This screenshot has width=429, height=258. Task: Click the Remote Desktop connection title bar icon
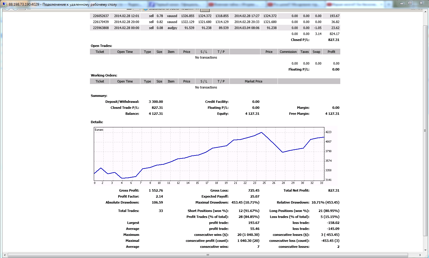[4, 4]
